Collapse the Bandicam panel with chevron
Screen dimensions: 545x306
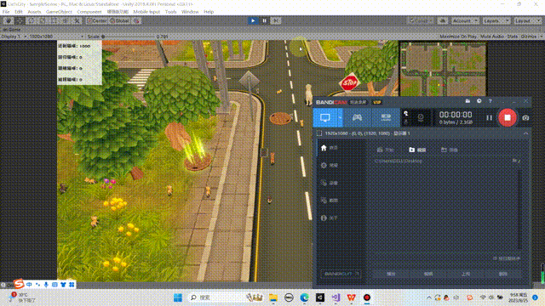525,133
